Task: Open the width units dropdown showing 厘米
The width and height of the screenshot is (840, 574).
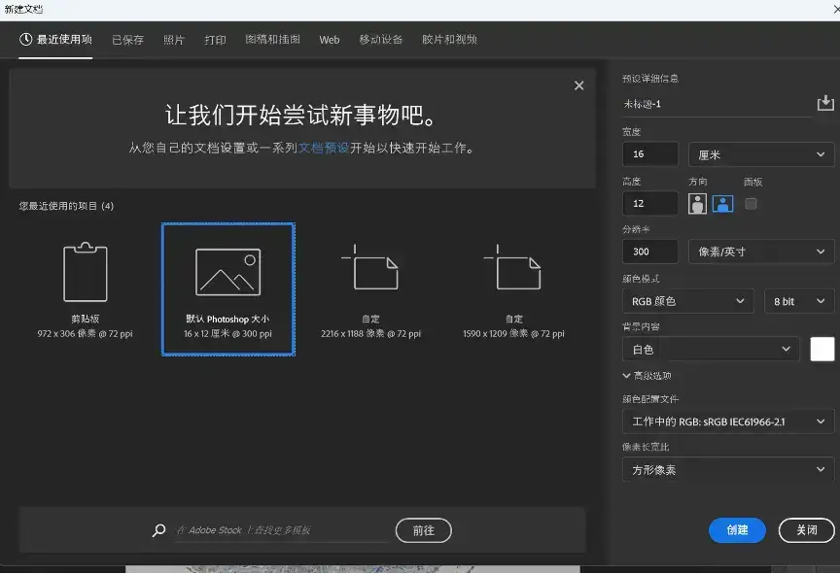Action: click(760, 153)
